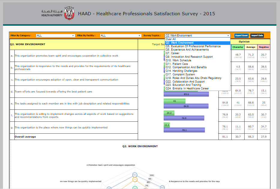Click Average value 68.6 in row e
Viewport: 280px width, 189px height.
pos(251,103)
